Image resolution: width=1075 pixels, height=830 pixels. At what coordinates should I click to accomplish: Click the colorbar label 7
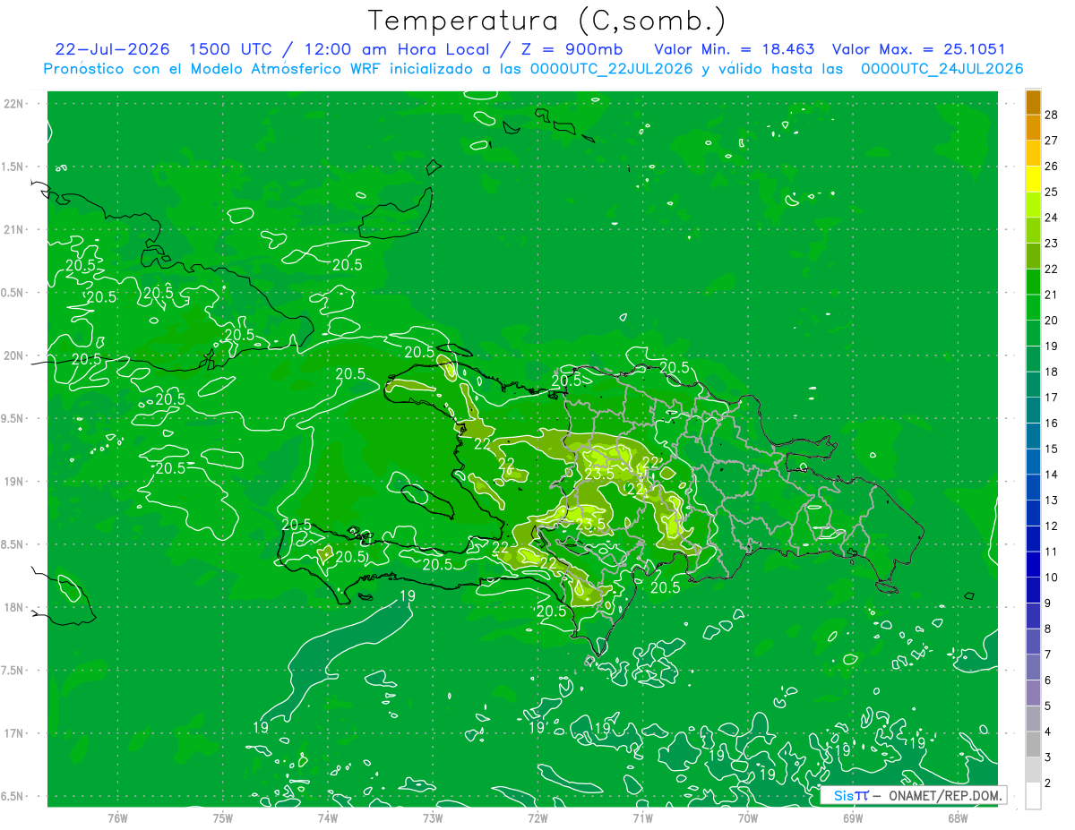click(1048, 655)
